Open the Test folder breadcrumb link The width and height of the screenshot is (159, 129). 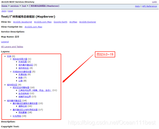tap(24, 6)
